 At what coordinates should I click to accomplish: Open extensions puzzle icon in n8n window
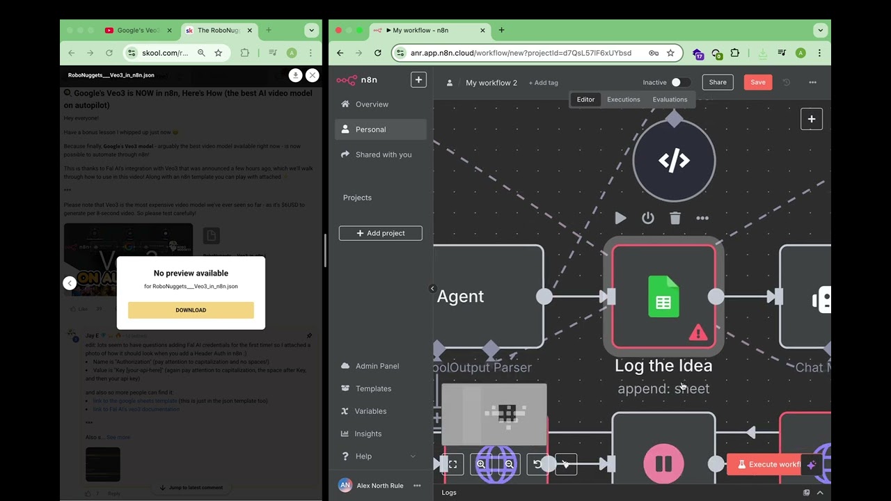coord(734,53)
